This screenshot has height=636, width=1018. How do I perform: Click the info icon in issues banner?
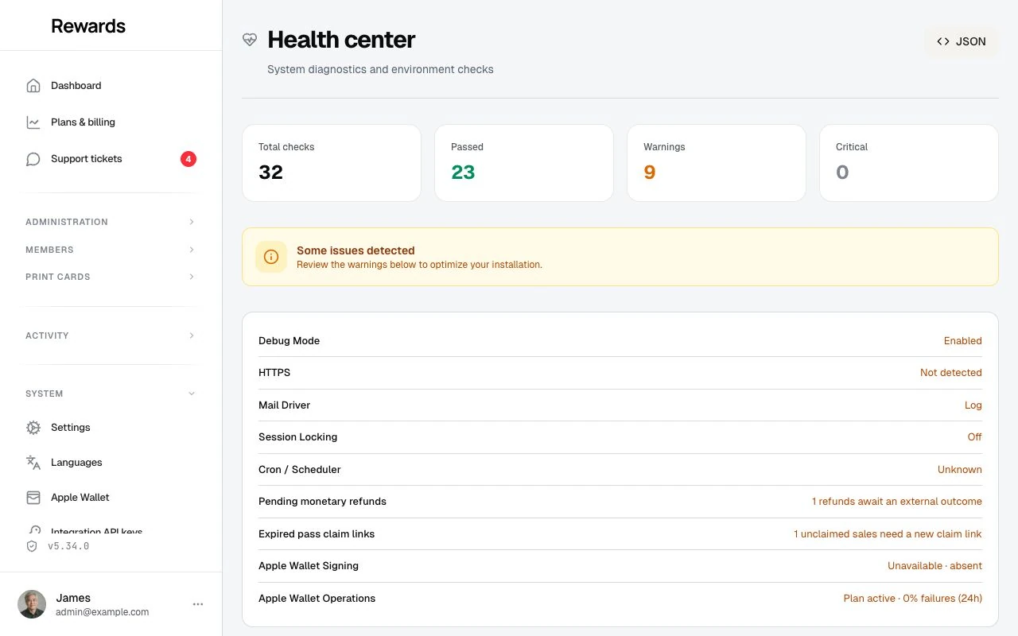pyautogui.click(x=271, y=257)
